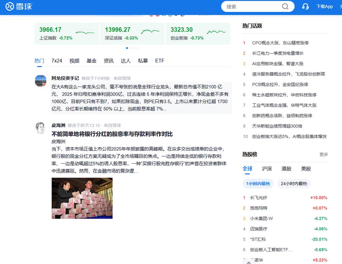The height and width of the screenshot is (264, 342).
Task: Open stock 长飞光纤 +10.00%
Action: (285, 198)
